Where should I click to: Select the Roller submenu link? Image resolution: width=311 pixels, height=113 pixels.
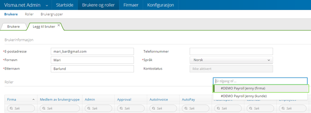coord(29,14)
